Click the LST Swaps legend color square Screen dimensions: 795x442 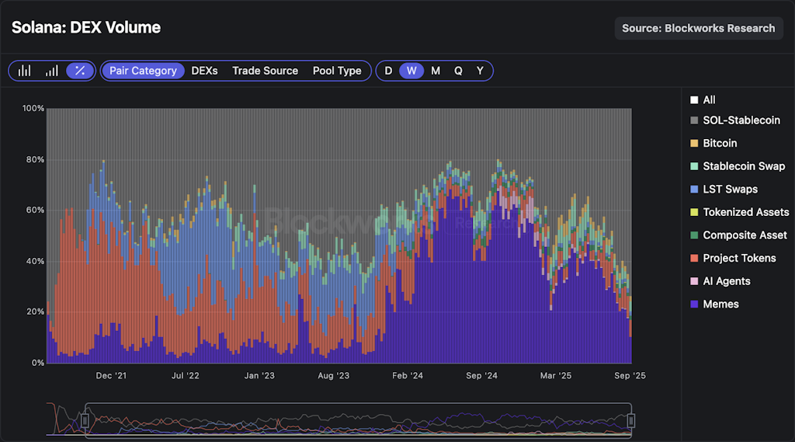click(694, 190)
